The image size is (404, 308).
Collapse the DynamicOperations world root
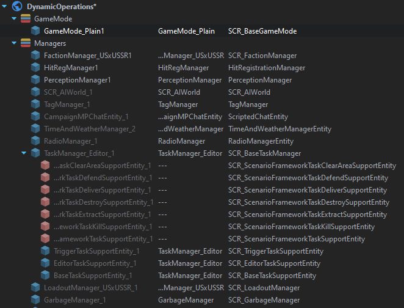(x=4, y=6)
